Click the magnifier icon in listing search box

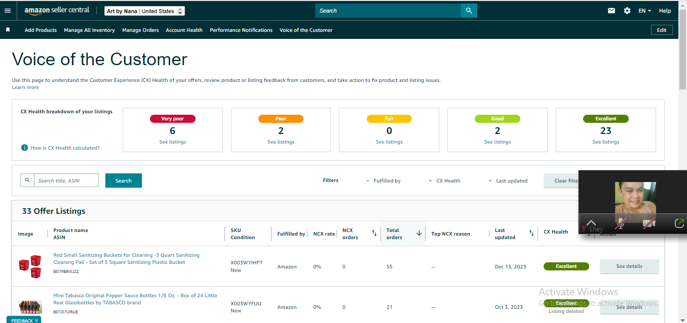click(27, 180)
